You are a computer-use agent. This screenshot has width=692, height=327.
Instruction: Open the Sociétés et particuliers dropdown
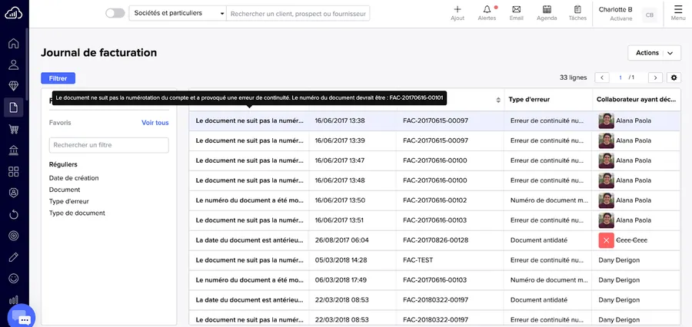pyautogui.click(x=178, y=13)
